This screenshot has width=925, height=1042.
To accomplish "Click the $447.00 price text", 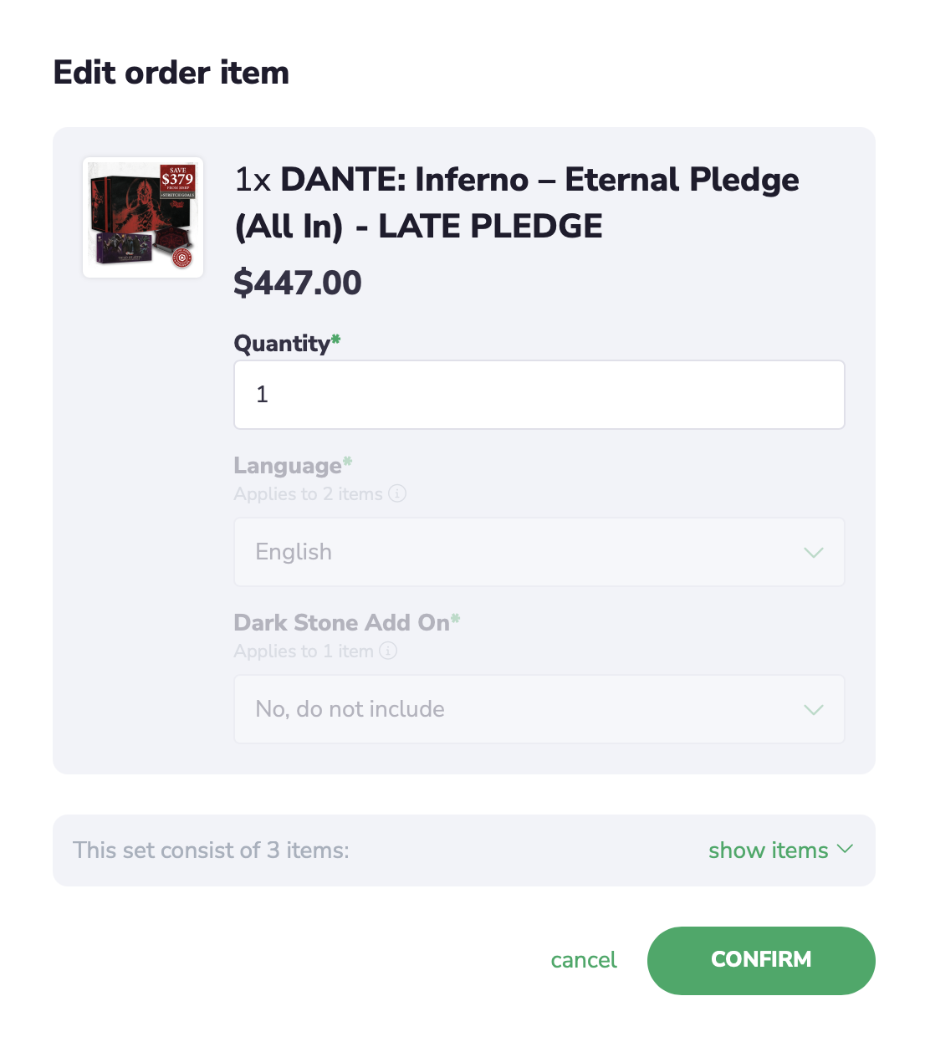I will click(x=298, y=283).
